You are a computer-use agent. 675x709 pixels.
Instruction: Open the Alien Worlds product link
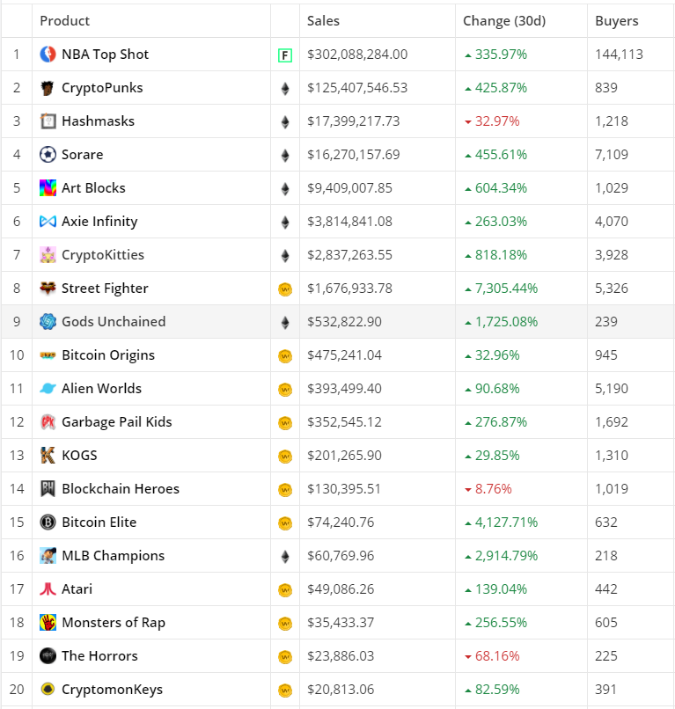(102, 389)
